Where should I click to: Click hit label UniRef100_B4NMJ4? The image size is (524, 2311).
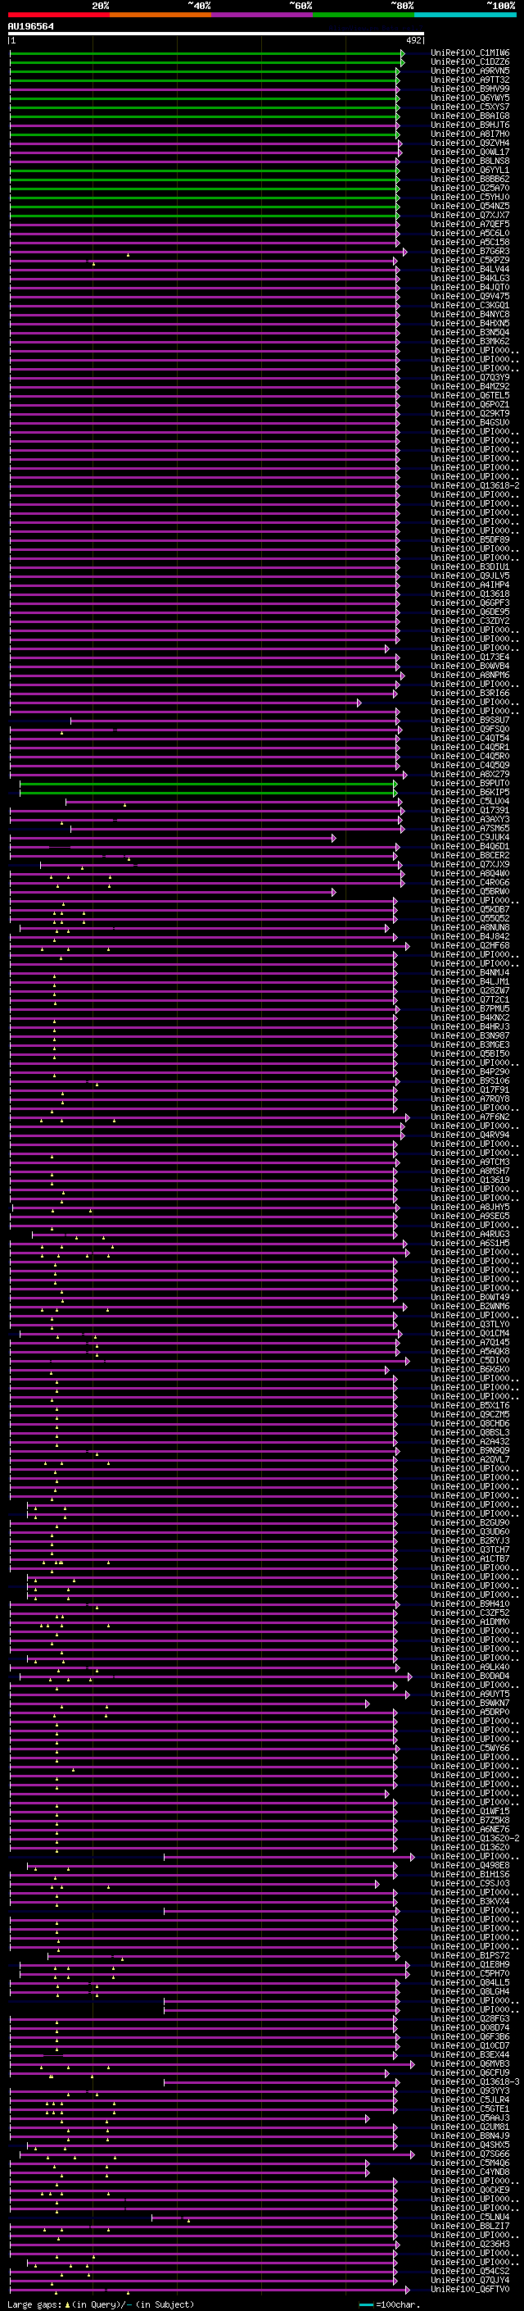click(x=470, y=972)
